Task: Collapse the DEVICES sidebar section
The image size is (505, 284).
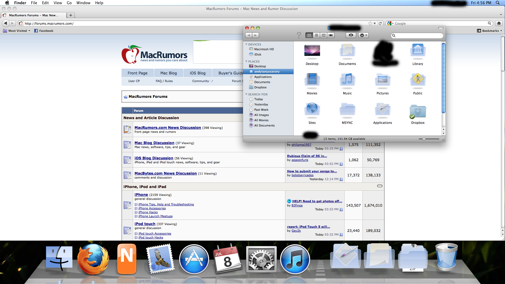Action: pos(246,44)
